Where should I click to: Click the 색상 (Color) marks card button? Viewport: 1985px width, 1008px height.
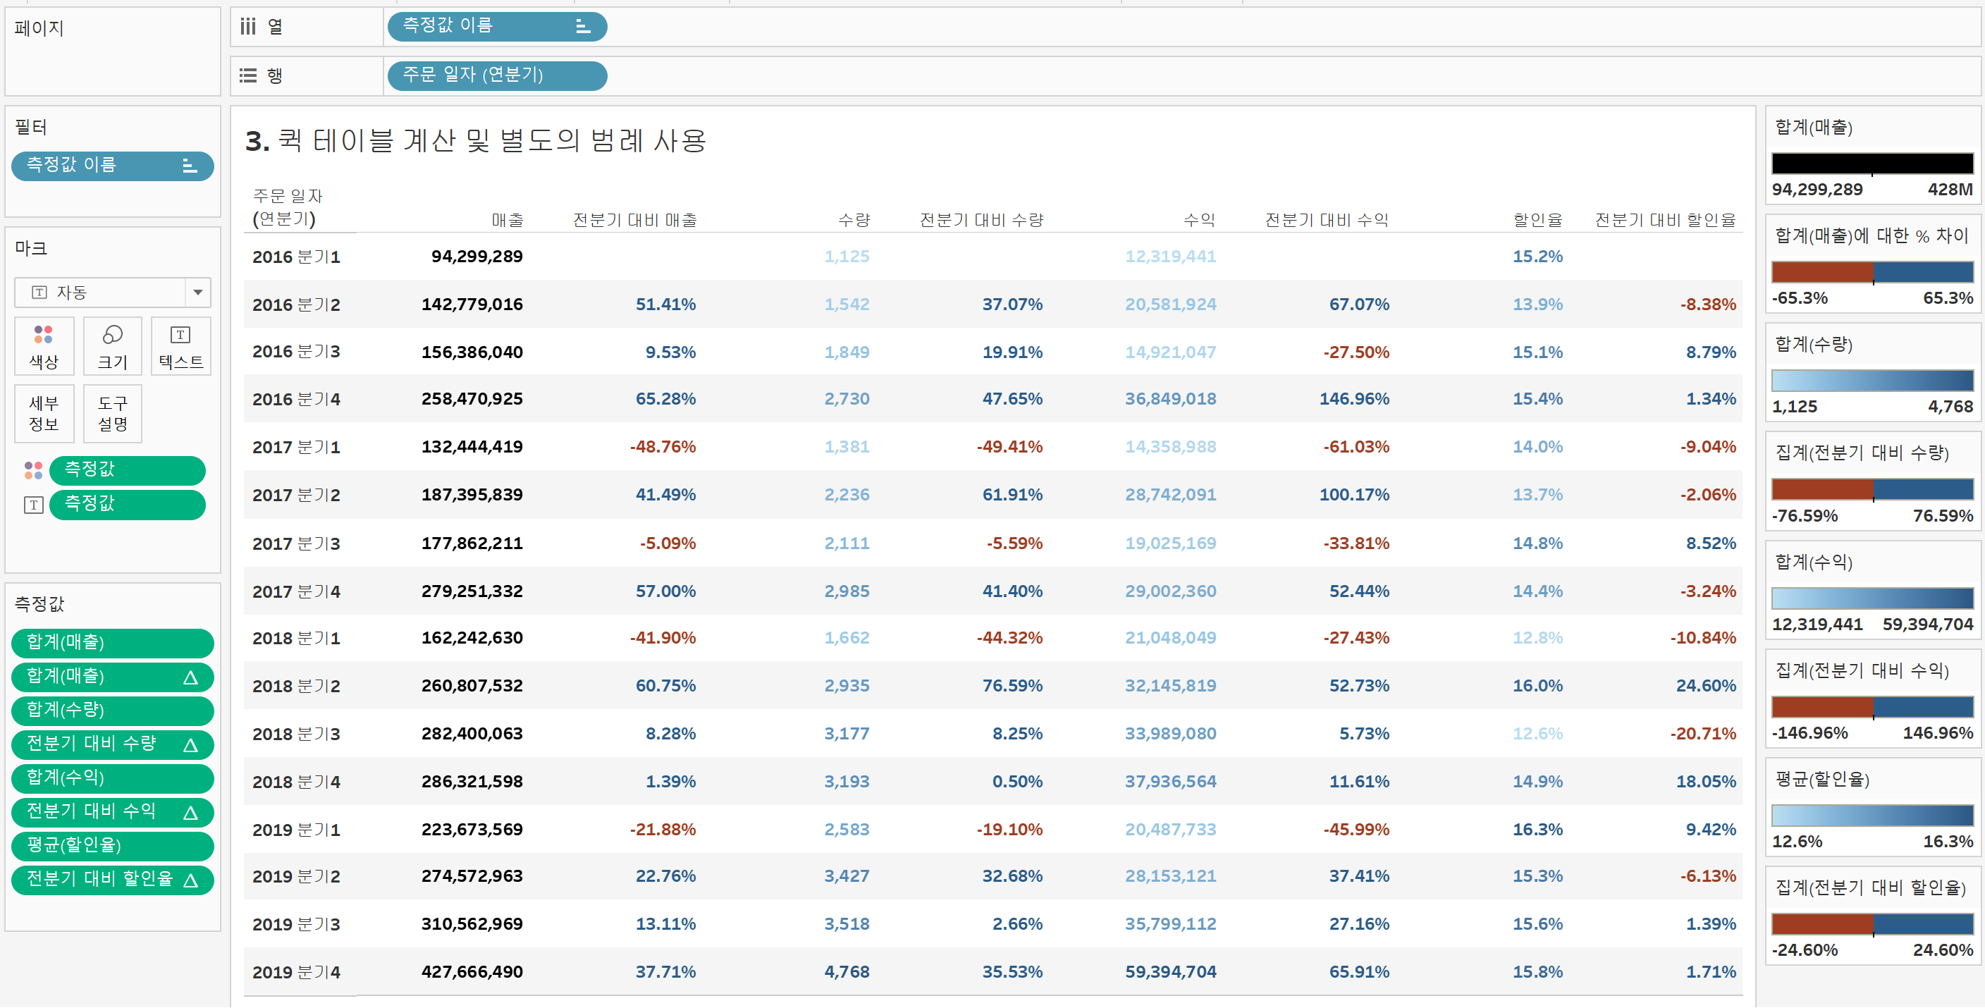(x=44, y=346)
